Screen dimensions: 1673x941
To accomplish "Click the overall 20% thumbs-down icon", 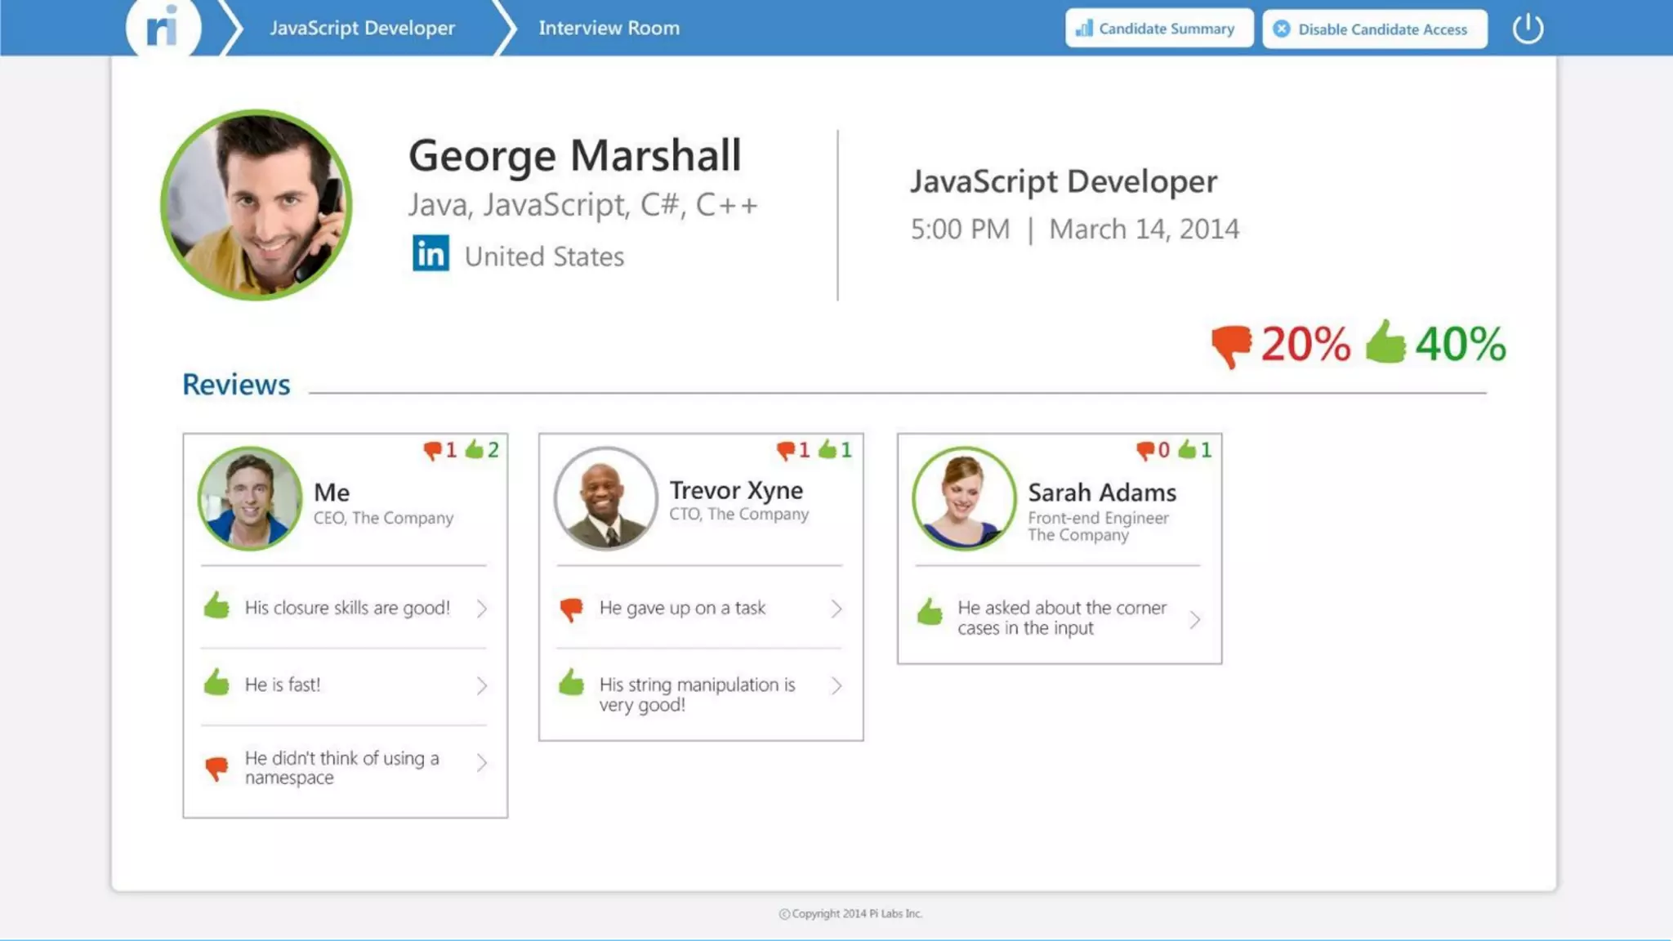I will pos(1231,346).
